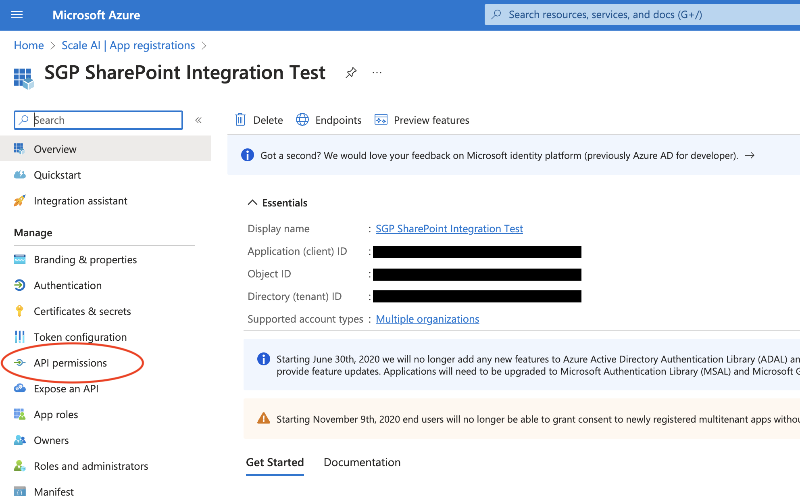Open the more options ellipsis
800x496 pixels.
[377, 73]
